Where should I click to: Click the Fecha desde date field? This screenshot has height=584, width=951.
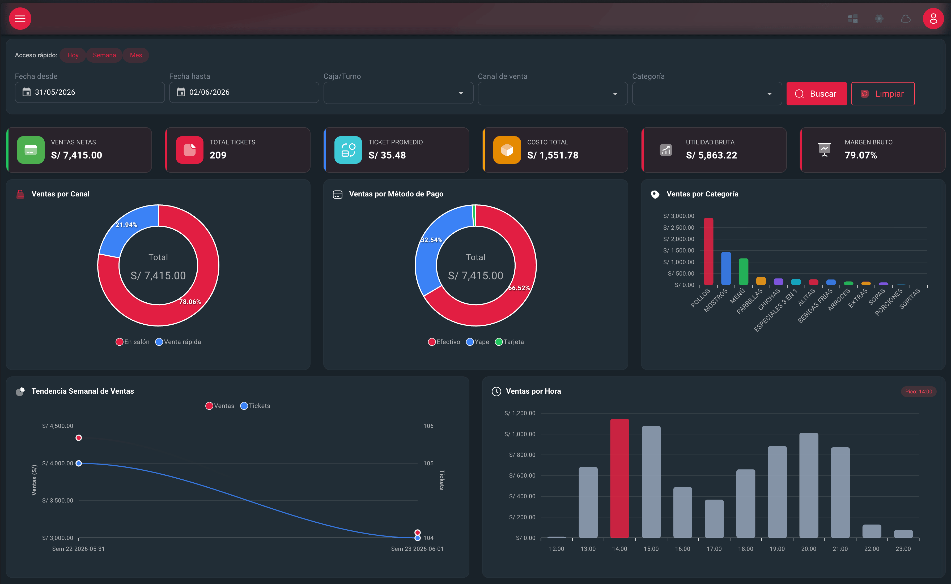pos(90,92)
